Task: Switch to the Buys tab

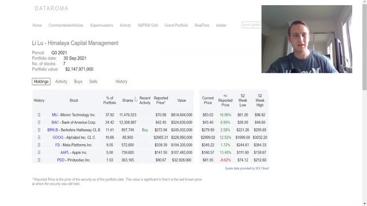Action: click(x=78, y=81)
